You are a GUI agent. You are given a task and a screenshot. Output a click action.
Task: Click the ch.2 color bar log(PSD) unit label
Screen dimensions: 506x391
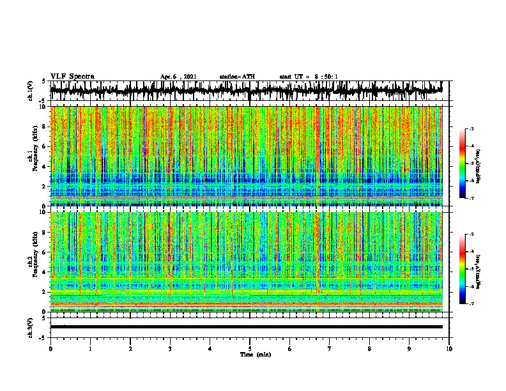point(479,272)
